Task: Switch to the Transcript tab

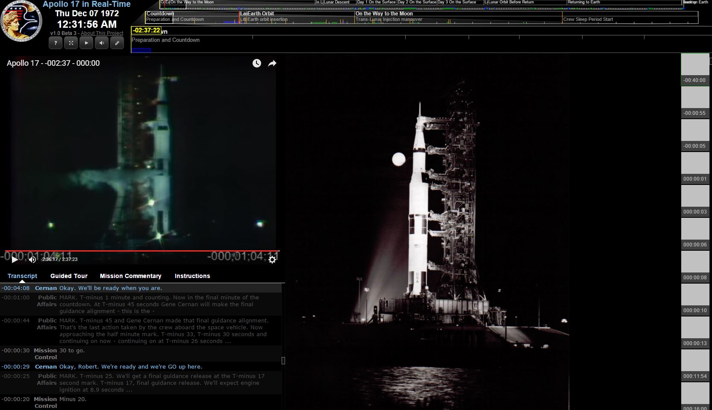Action: pos(22,276)
